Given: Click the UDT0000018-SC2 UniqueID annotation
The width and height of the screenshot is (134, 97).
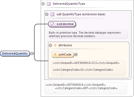Looking at the screenshot, I should click(86, 63).
